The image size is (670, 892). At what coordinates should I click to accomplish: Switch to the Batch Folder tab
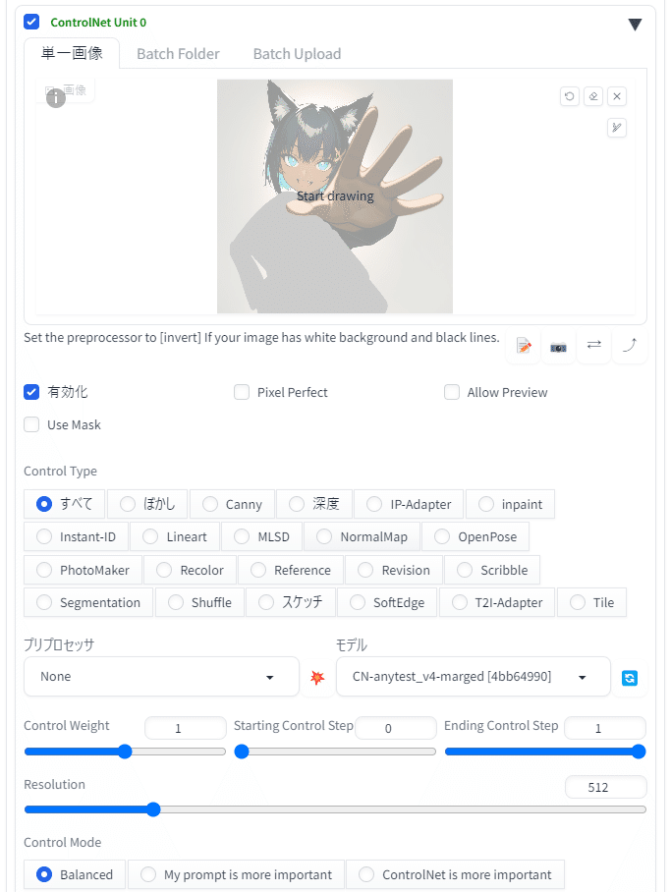point(178,54)
